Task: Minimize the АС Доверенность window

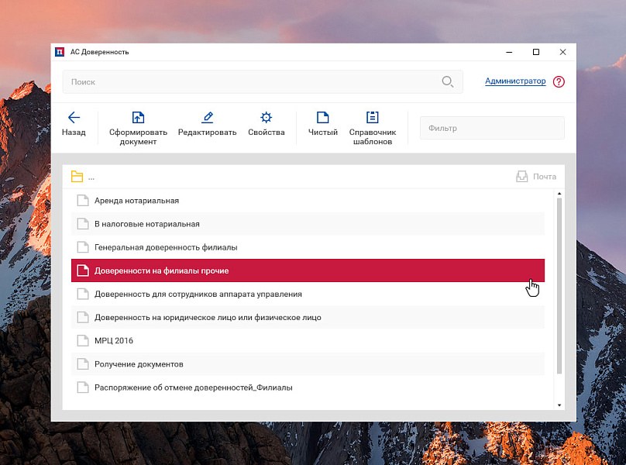Action: point(509,52)
